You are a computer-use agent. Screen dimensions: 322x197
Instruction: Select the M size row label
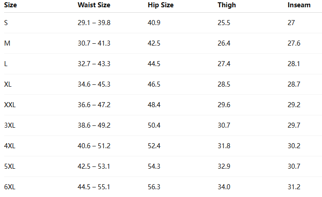7,43
